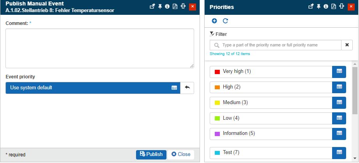Screen dimensions: 359x163
Task: Clear the priority filter text
Action: pos(347,45)
